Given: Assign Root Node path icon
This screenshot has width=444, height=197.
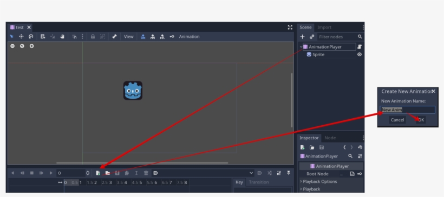Looking at the screenshot, I should pos(352,174).
